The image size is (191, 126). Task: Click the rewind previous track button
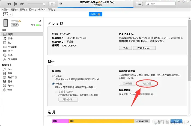click(9, 4)
